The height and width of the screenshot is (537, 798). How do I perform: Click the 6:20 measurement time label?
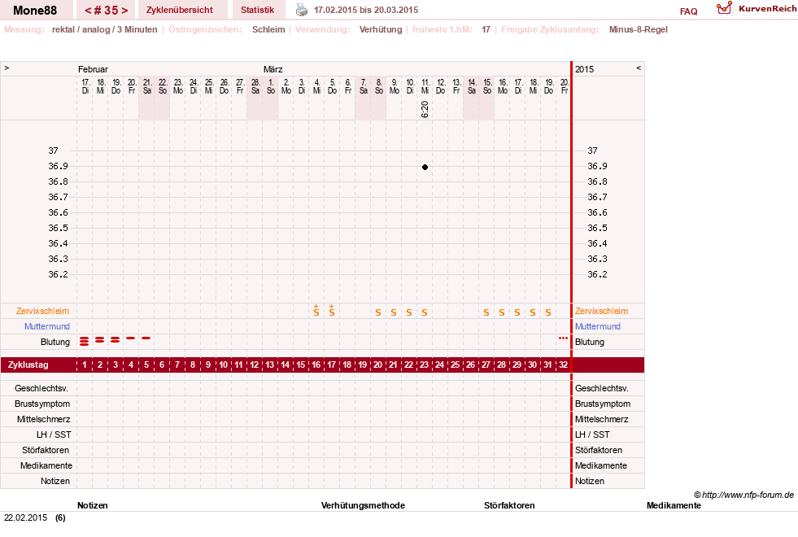425,110
